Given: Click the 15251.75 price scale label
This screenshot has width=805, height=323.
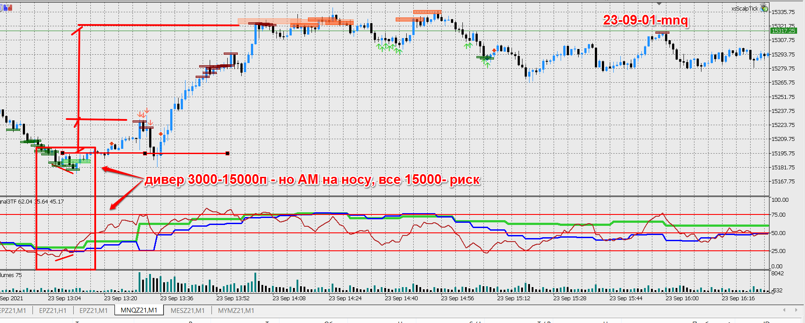Looking at the screenshot, I should click(x=783, y=97).
